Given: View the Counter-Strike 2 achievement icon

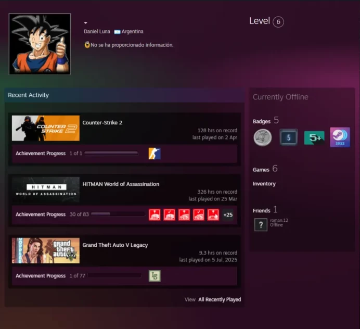Looking at the screenshot, I should pyautogui.click(x=155, y=154).
